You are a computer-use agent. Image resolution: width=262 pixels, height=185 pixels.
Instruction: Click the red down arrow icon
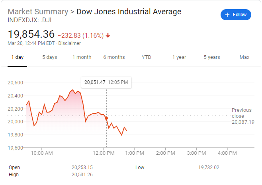[108, 35]
